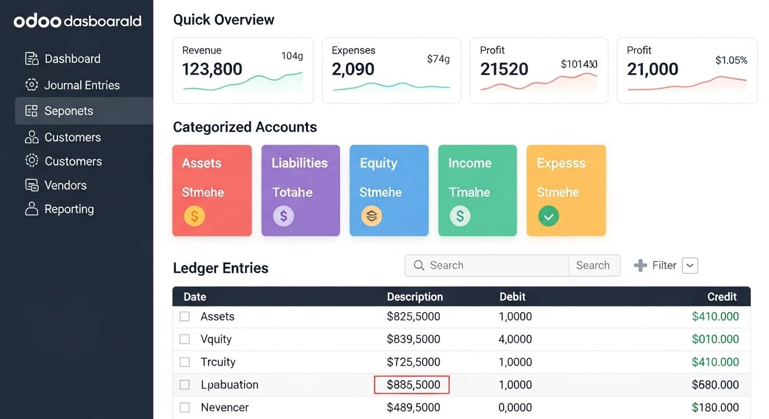Screen dimensions: 769x419
Task: Click the green checkmark icon on Expenses card
Action: pos(548,216)
